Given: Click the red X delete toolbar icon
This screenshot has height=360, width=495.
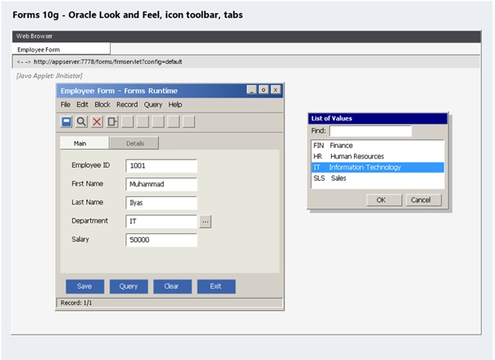Looking at the screenshot, I should 97,122.
